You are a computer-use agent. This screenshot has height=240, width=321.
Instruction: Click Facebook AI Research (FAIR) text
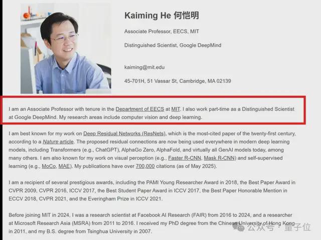[172, 215]
